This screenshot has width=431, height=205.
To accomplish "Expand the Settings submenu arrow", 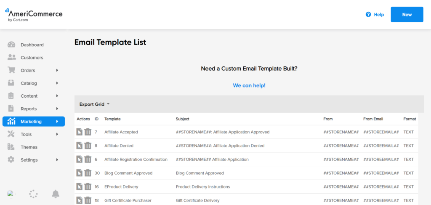I will 57,160.
